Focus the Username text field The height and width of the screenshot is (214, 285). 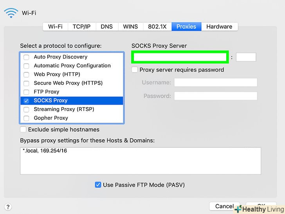(215, 82)
